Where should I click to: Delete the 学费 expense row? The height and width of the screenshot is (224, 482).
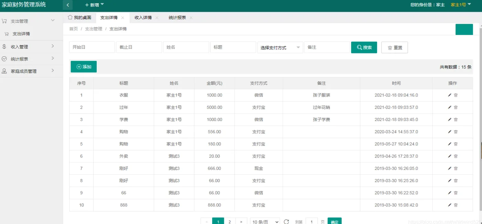(456, 120)
